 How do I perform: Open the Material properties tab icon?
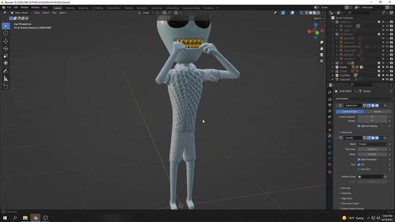[330, 165]
